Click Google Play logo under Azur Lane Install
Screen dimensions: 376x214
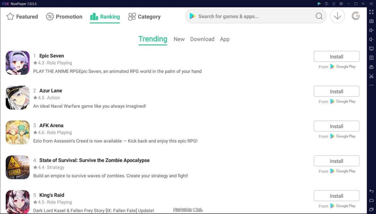pyautogui.click(x=343, y=102)
